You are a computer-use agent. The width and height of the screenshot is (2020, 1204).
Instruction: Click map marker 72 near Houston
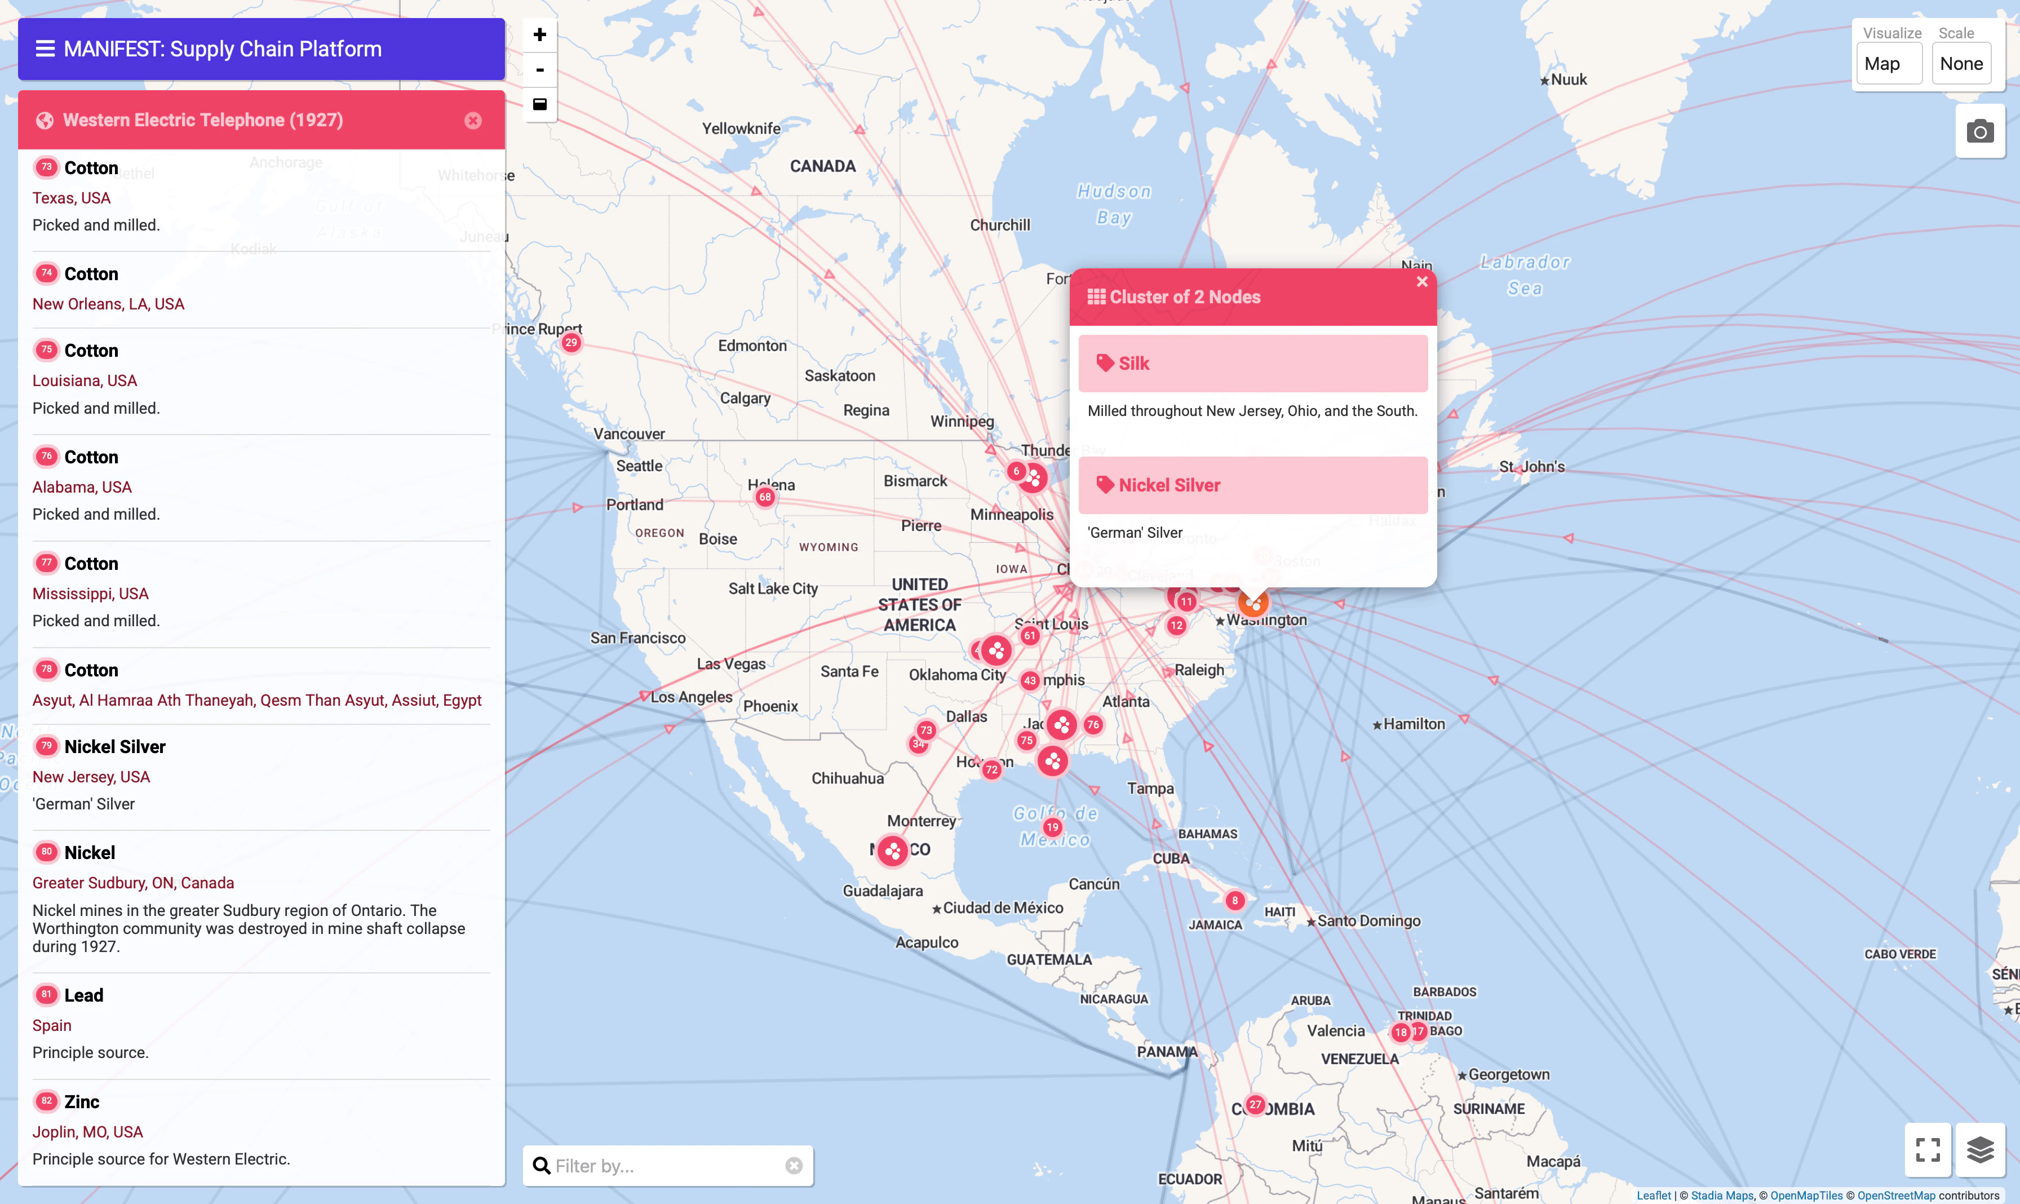991,770
